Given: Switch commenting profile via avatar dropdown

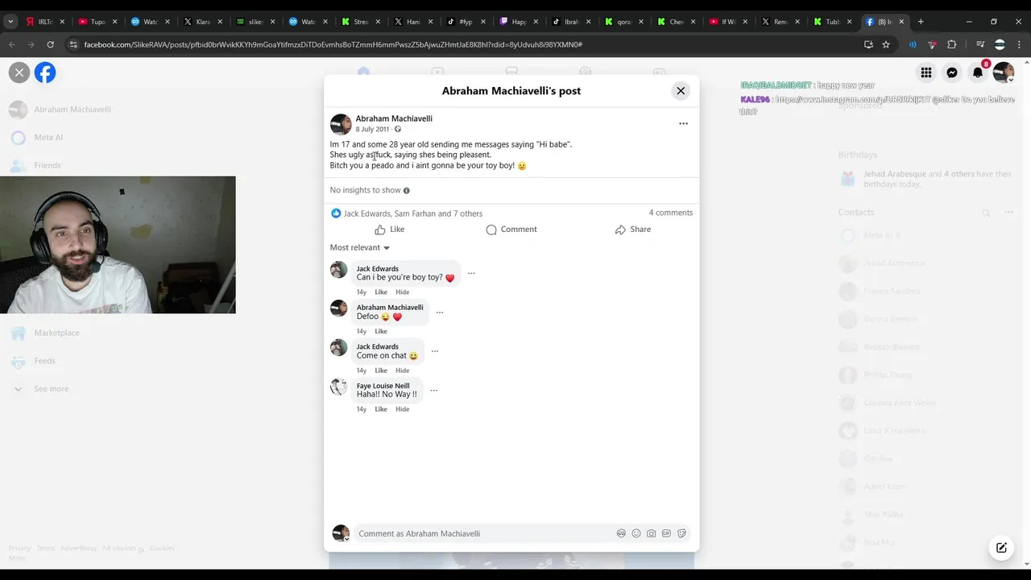Looking at the screenshot, I should pyautogui.click(x=341, y=533).
